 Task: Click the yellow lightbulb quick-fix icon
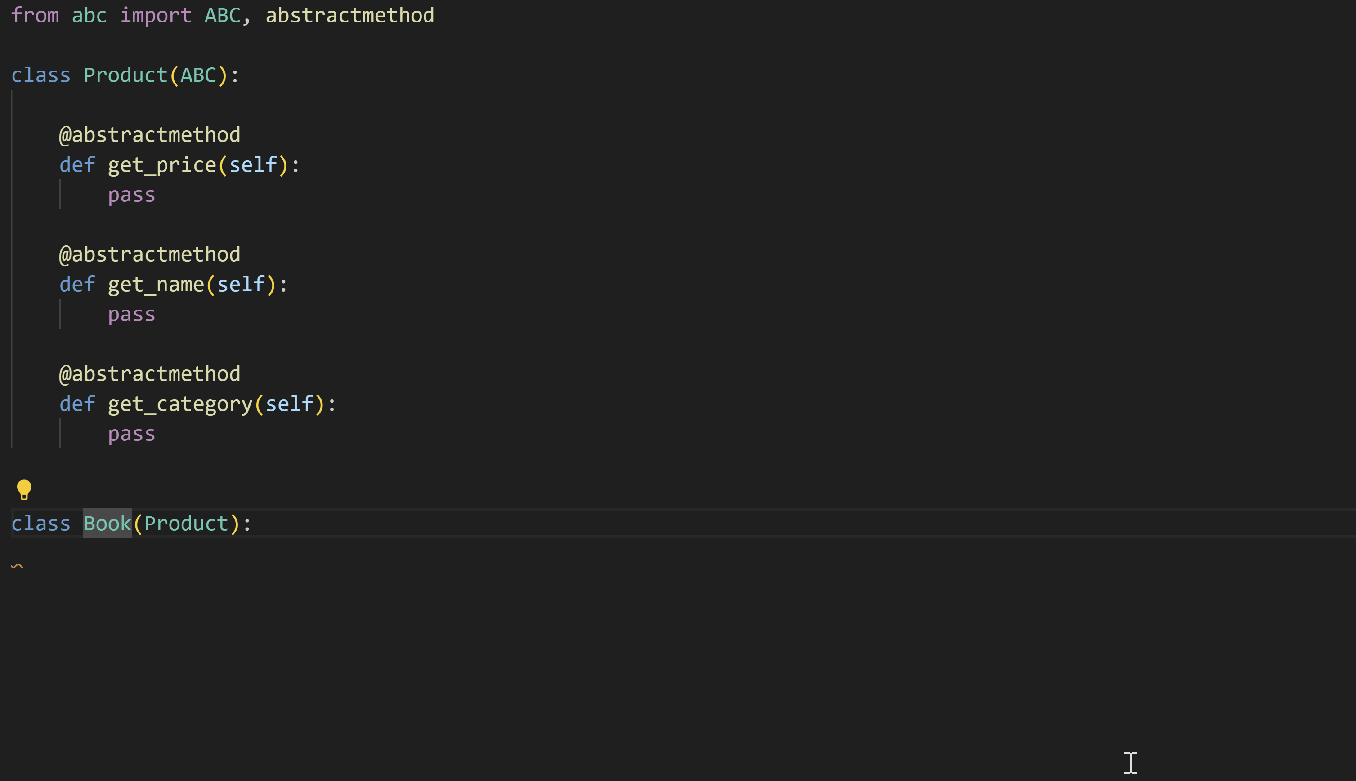pos(24,489)
